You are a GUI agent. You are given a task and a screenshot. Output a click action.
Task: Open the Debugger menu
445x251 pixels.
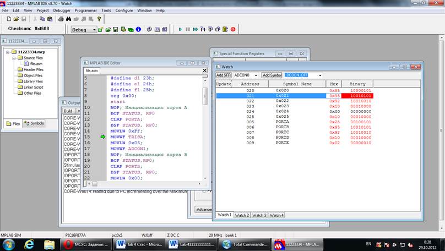(x=62, y=10)
